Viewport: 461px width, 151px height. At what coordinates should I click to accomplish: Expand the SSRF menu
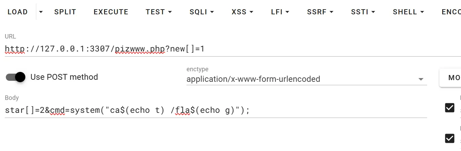[x=320, y=12]
